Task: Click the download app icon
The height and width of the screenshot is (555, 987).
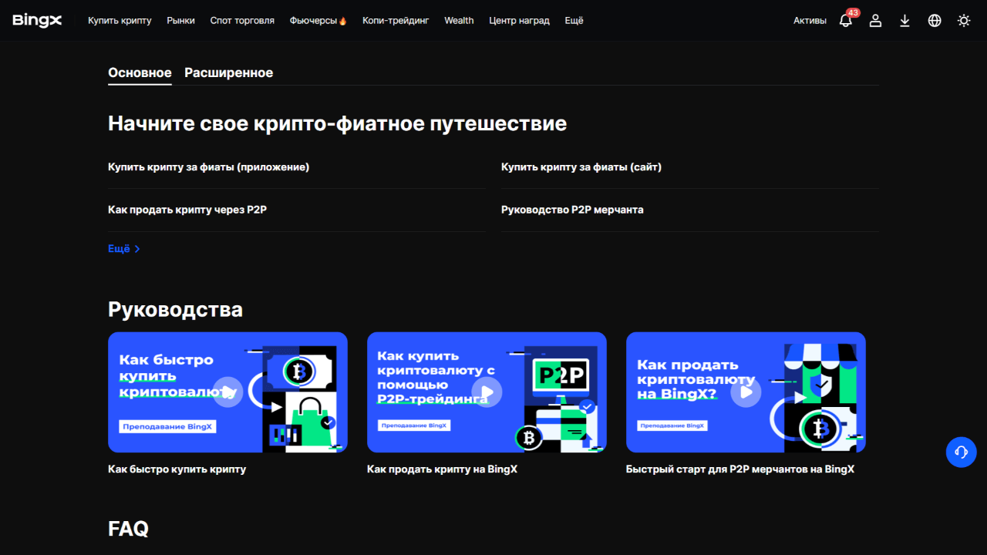Action: 904,21
